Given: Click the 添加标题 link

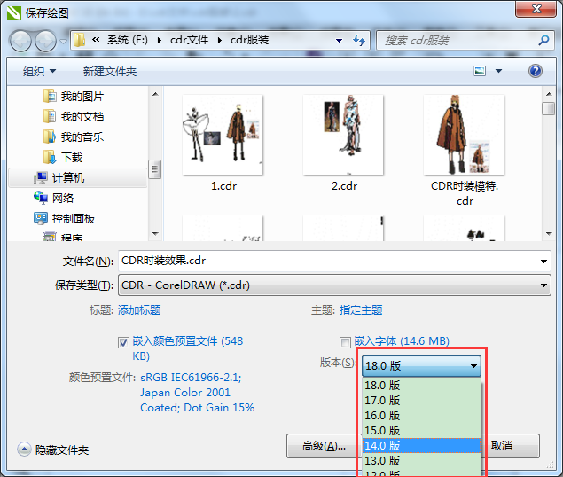Looking at the screenshot, I should (x=139, y=310).
